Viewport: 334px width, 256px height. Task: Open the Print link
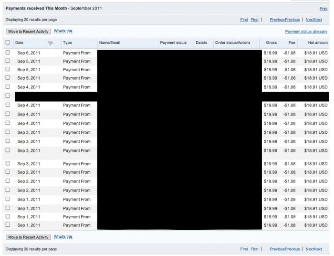[x=324, y=9]
